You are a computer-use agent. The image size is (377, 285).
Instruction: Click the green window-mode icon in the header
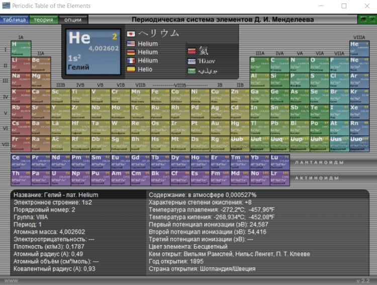(x=363, y=20)
